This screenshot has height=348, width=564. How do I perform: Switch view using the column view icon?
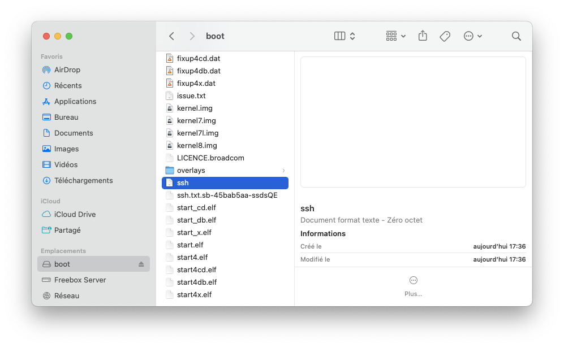[339, 36]
